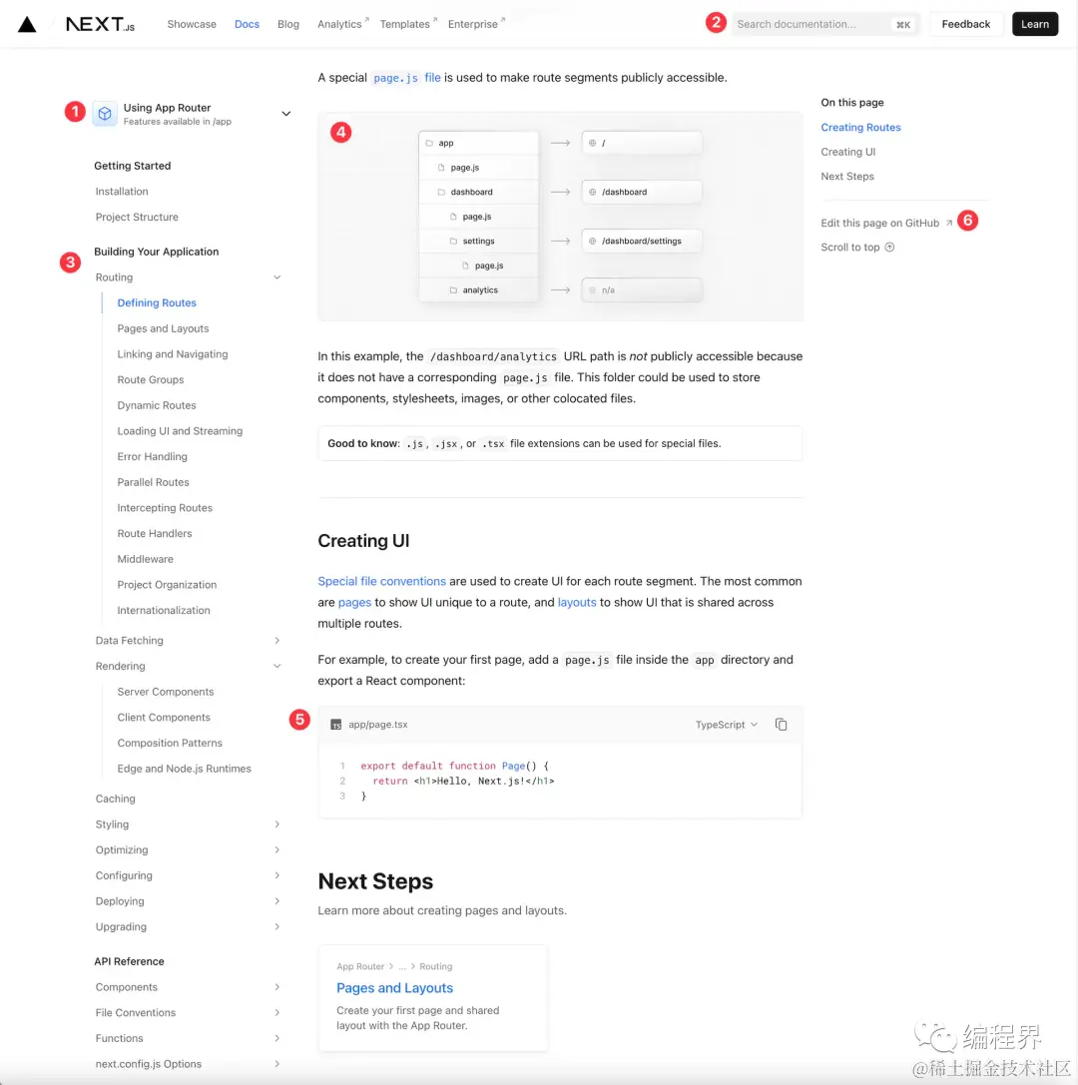The height and width of the screenshot is (1085, 1078).
Task: Expand the API Reference Components section
Action: 276,987
